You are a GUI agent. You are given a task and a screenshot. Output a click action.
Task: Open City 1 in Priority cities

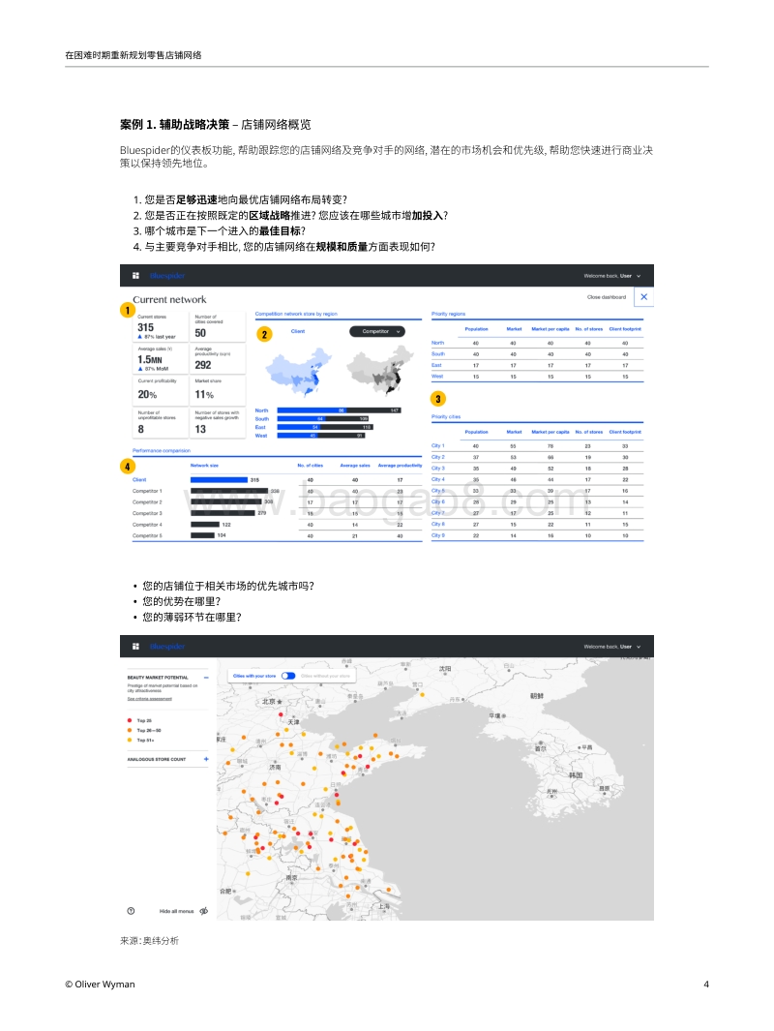537,446
